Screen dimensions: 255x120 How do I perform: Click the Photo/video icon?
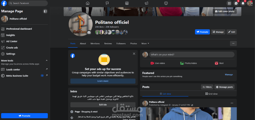[182, 63]
